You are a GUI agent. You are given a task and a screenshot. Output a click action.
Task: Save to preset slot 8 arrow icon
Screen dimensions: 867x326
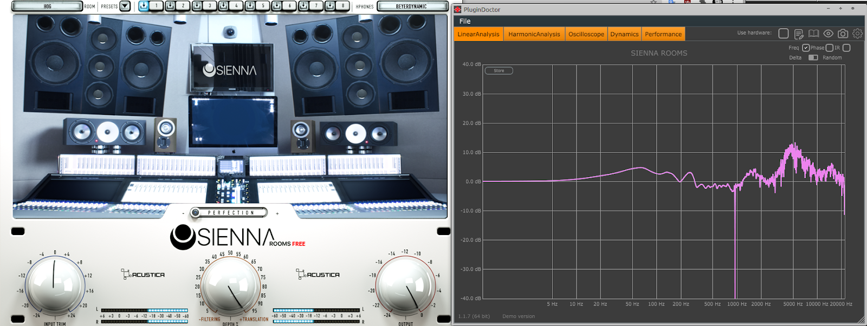point(329,6)
